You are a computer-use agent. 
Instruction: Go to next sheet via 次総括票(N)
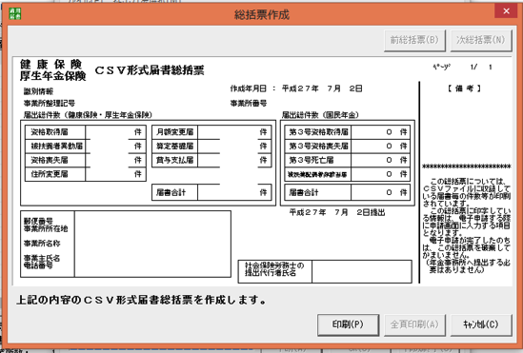coord(481,40)
